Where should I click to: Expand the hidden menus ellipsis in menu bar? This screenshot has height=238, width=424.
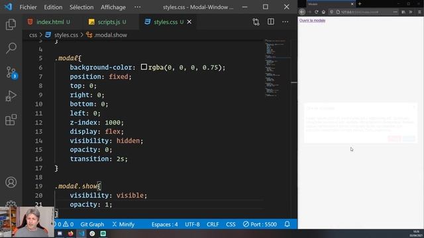tap(137, 7)
